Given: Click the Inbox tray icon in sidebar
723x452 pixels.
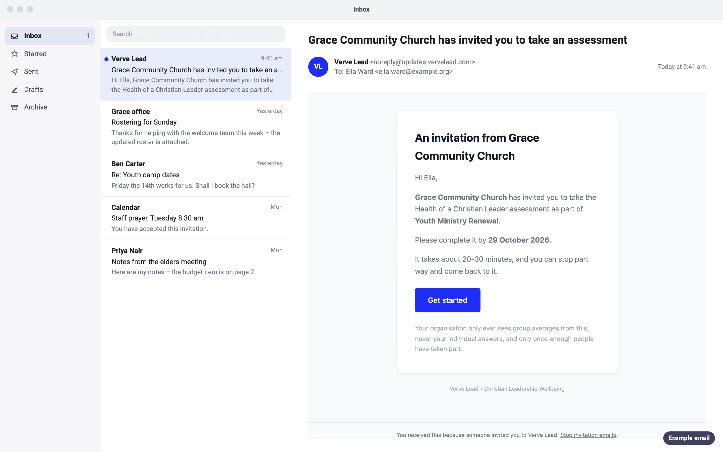Looking at the screenshot, I should [15, 36].
